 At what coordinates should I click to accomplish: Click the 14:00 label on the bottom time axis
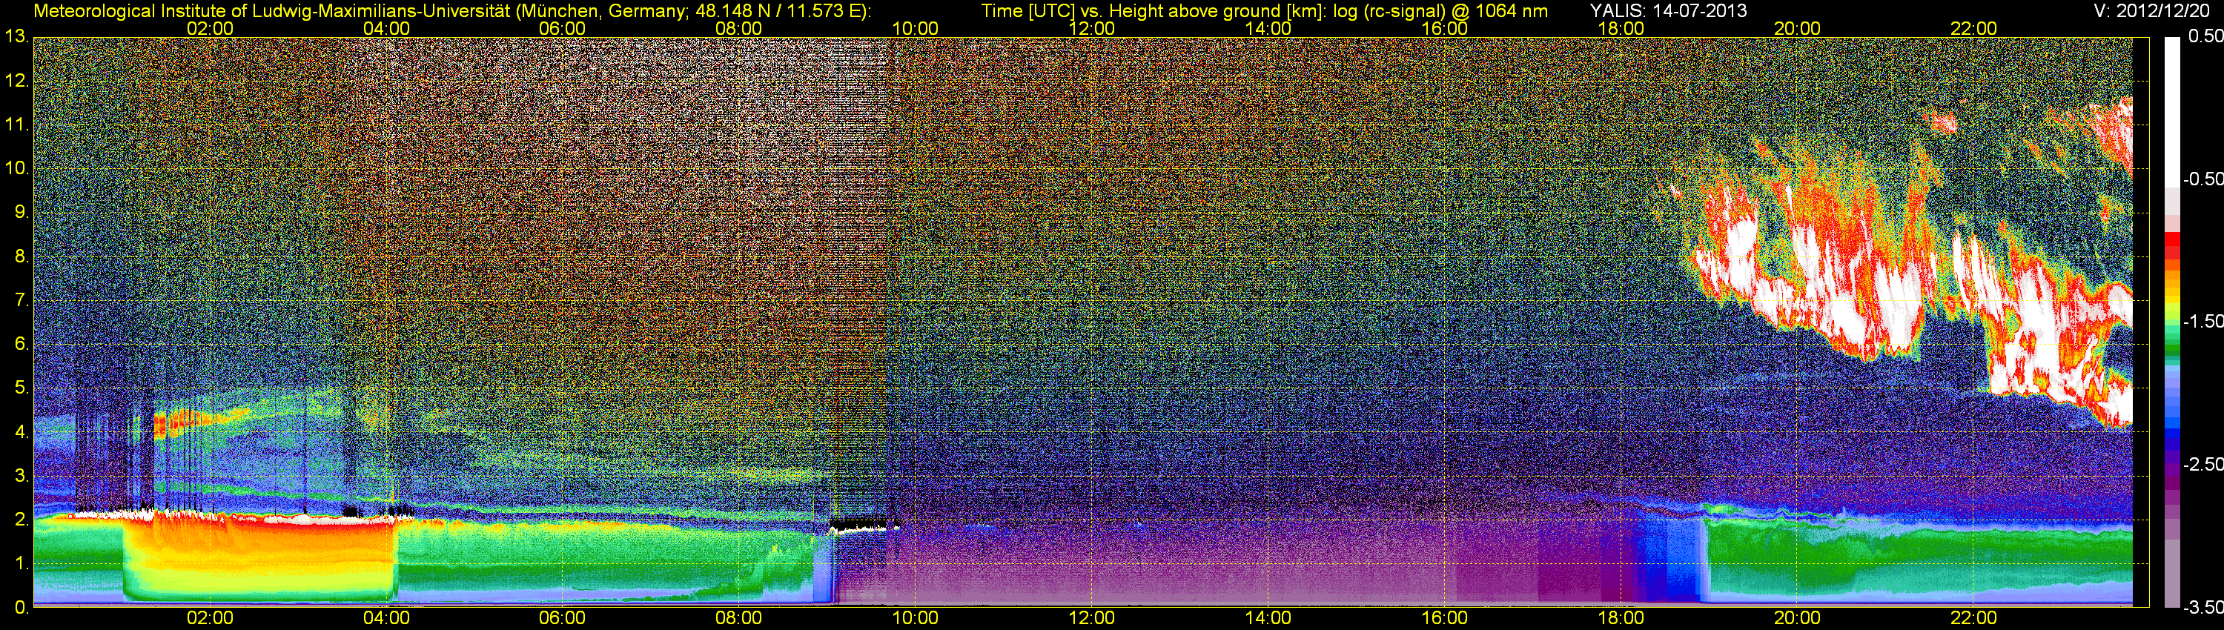(1268, 618)
